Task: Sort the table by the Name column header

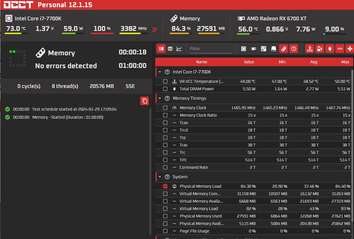Action: pyautogui.click(x=202, y=62)
